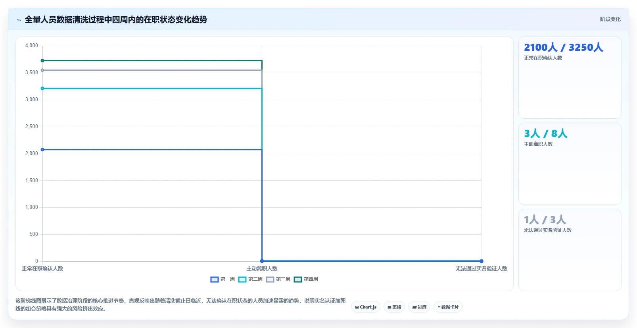Click the Chart.js tag
This screenshot has height=328, width=637.
point(366,307)
